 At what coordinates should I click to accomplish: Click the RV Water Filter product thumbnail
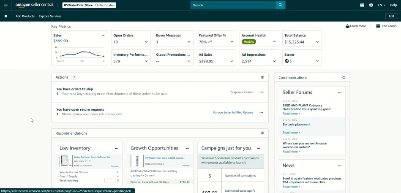click(137, 161)
